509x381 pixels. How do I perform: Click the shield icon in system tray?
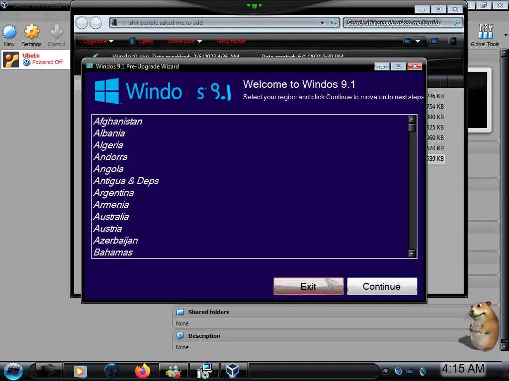click(x=399, y=371)
